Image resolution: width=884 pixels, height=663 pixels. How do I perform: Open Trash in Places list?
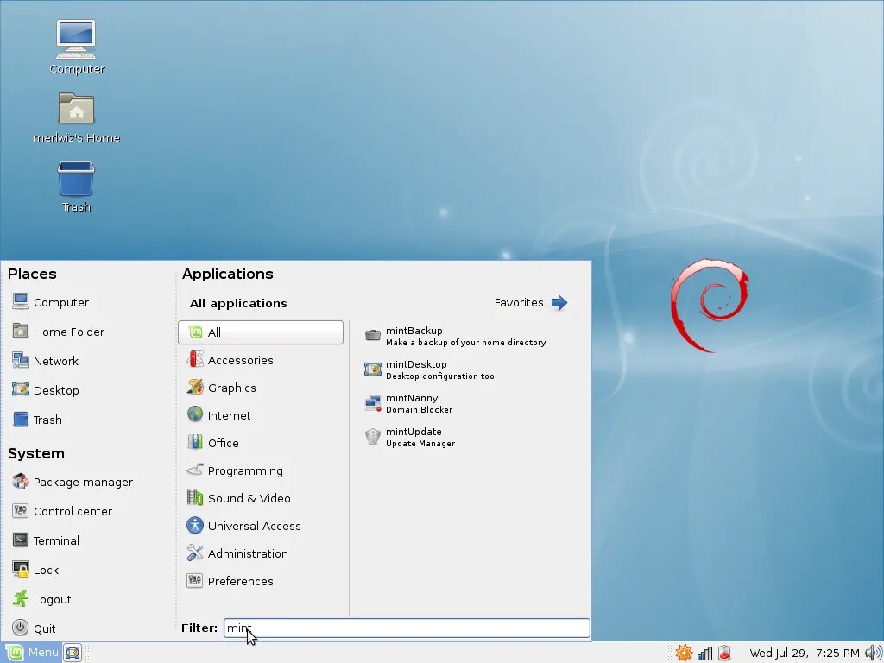coord(37,420)
